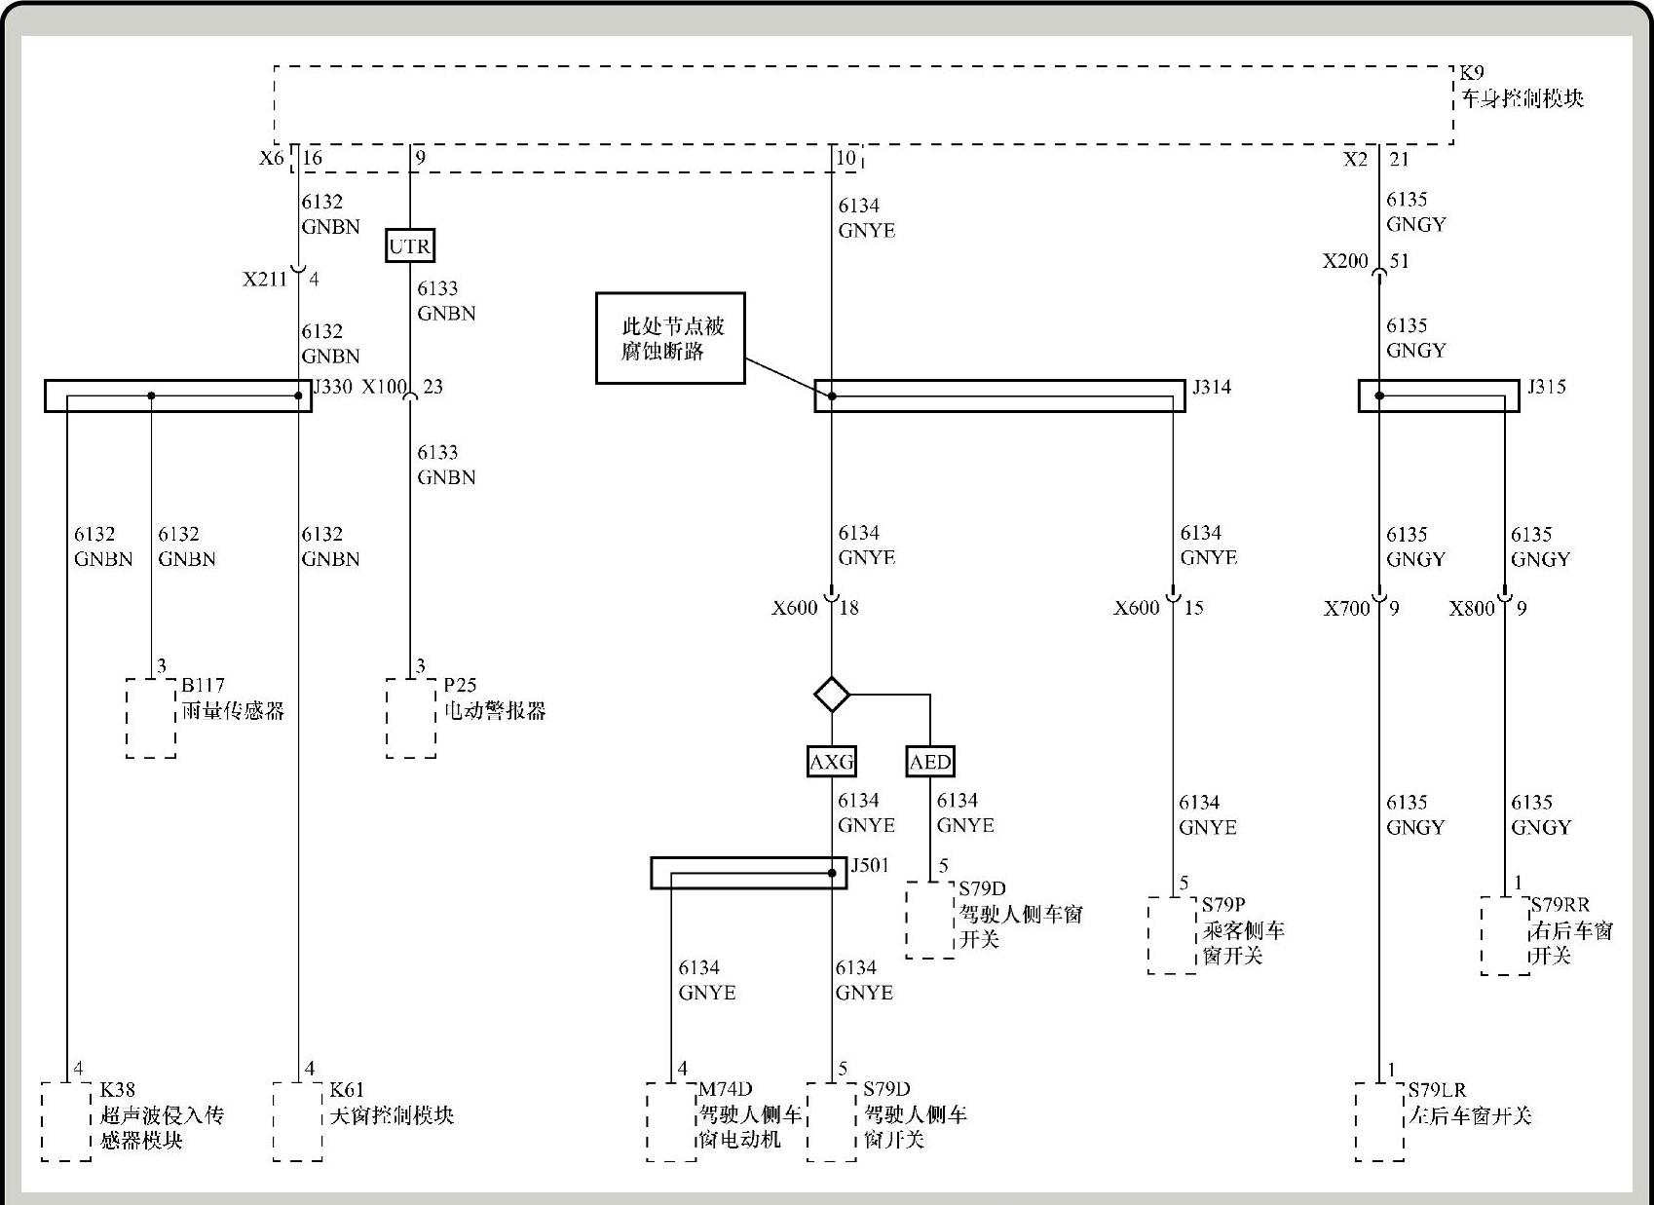Screen dimensions: 1654x1205
Task: Click the J330 splice label
Action: [x=333, y=387]
